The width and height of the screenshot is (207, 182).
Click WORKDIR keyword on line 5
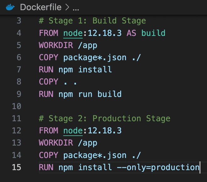pyautogui.click(x=56, y=45)
